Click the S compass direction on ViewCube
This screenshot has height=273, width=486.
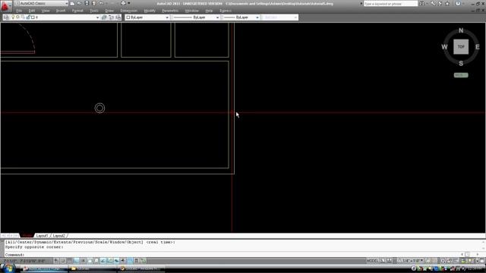pyautogui.click(x=461, y=64)
